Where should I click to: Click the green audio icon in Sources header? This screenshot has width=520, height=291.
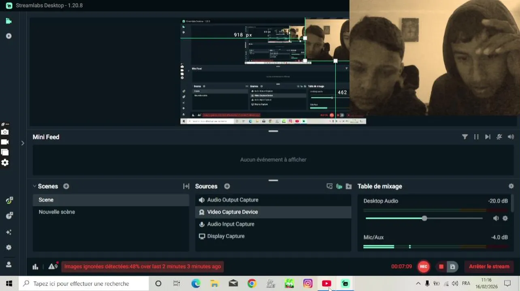click(339, 186)
